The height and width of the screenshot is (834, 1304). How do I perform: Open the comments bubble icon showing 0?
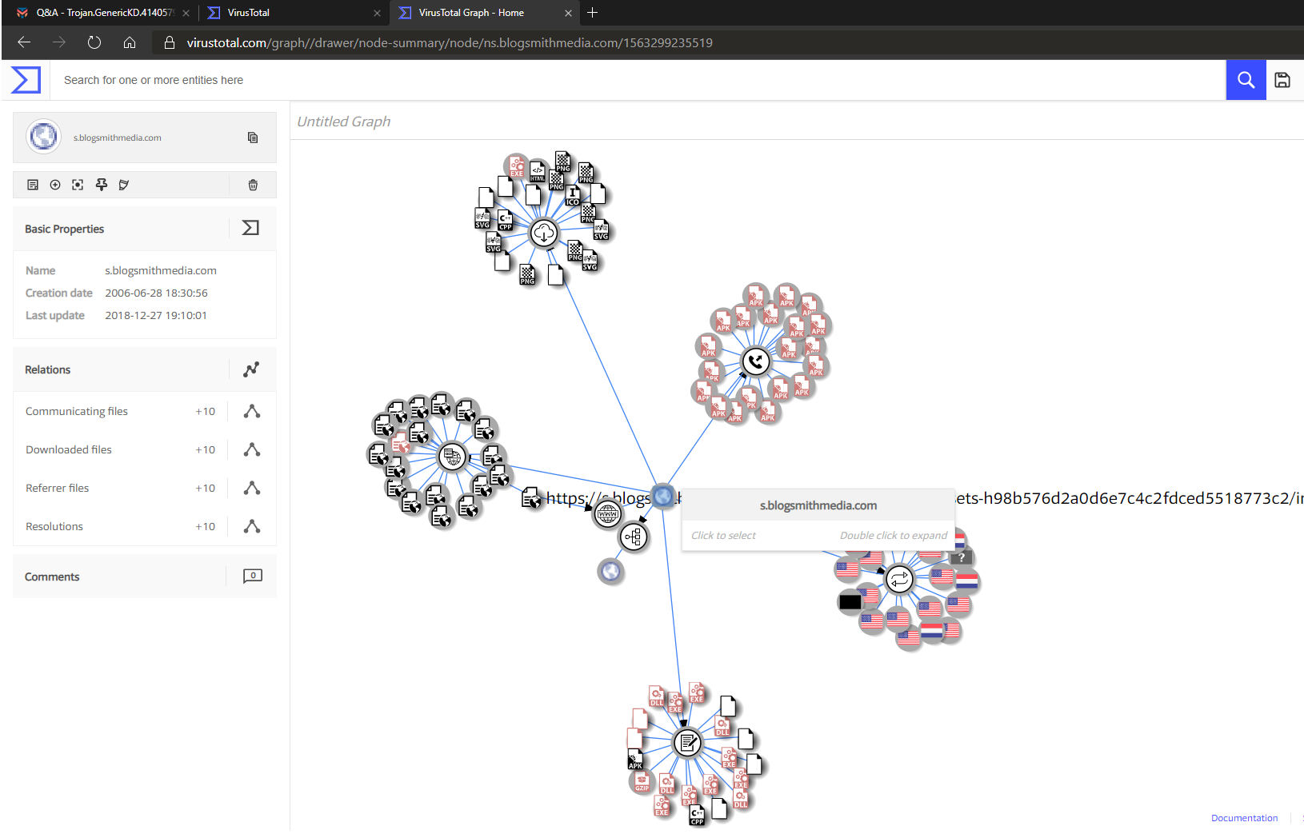253,576
